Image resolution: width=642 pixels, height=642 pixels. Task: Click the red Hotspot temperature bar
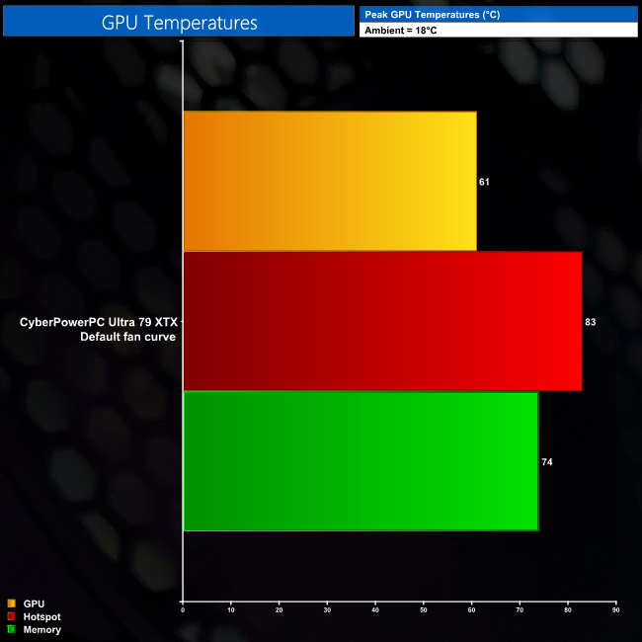(x=383, y=321)
